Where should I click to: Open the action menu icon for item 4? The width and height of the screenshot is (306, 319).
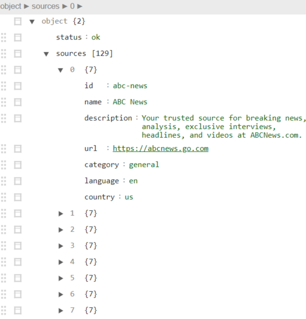coord(18,262)
